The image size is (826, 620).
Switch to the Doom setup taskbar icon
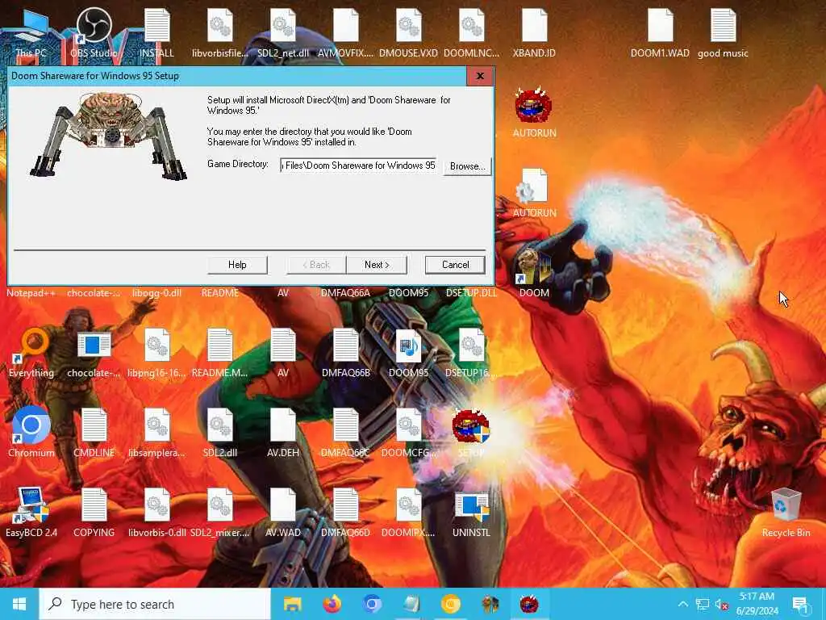tap(529, 604)
